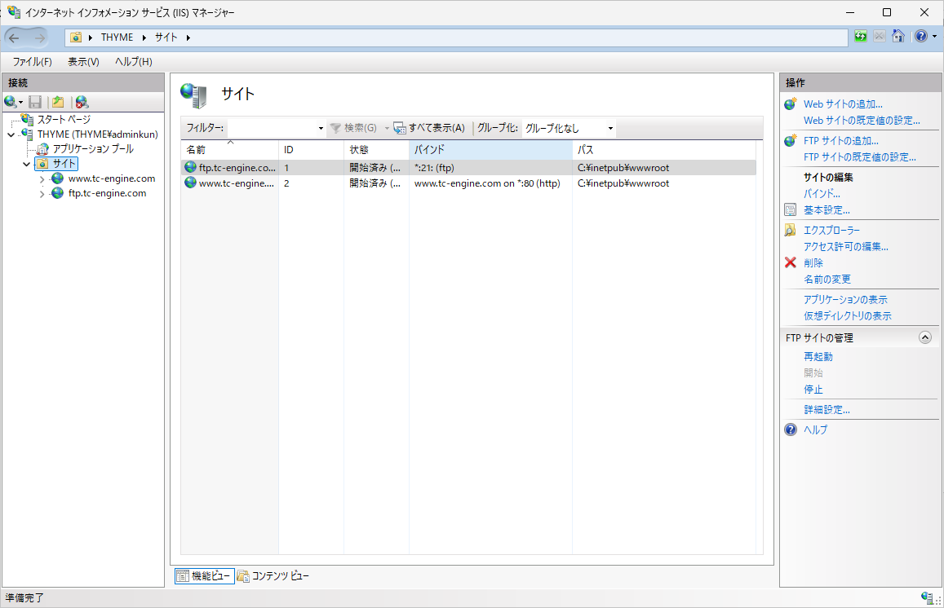Screen dimensions: 944x608
Task: Open the Help icon dropdown arrow
Action: click(934, 37)
